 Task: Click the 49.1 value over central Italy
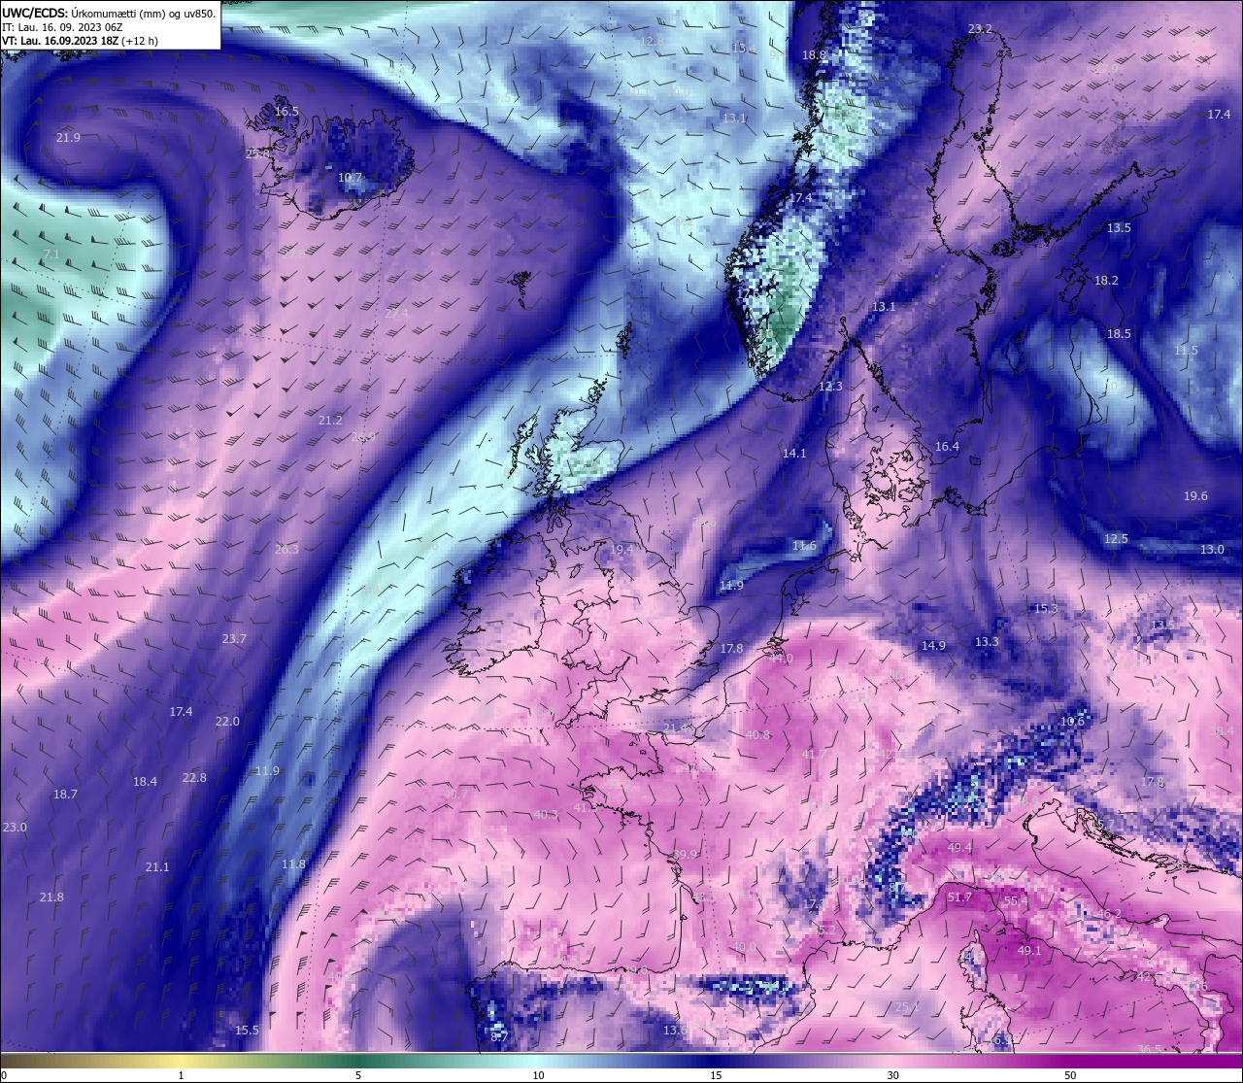click(1029, 951)
